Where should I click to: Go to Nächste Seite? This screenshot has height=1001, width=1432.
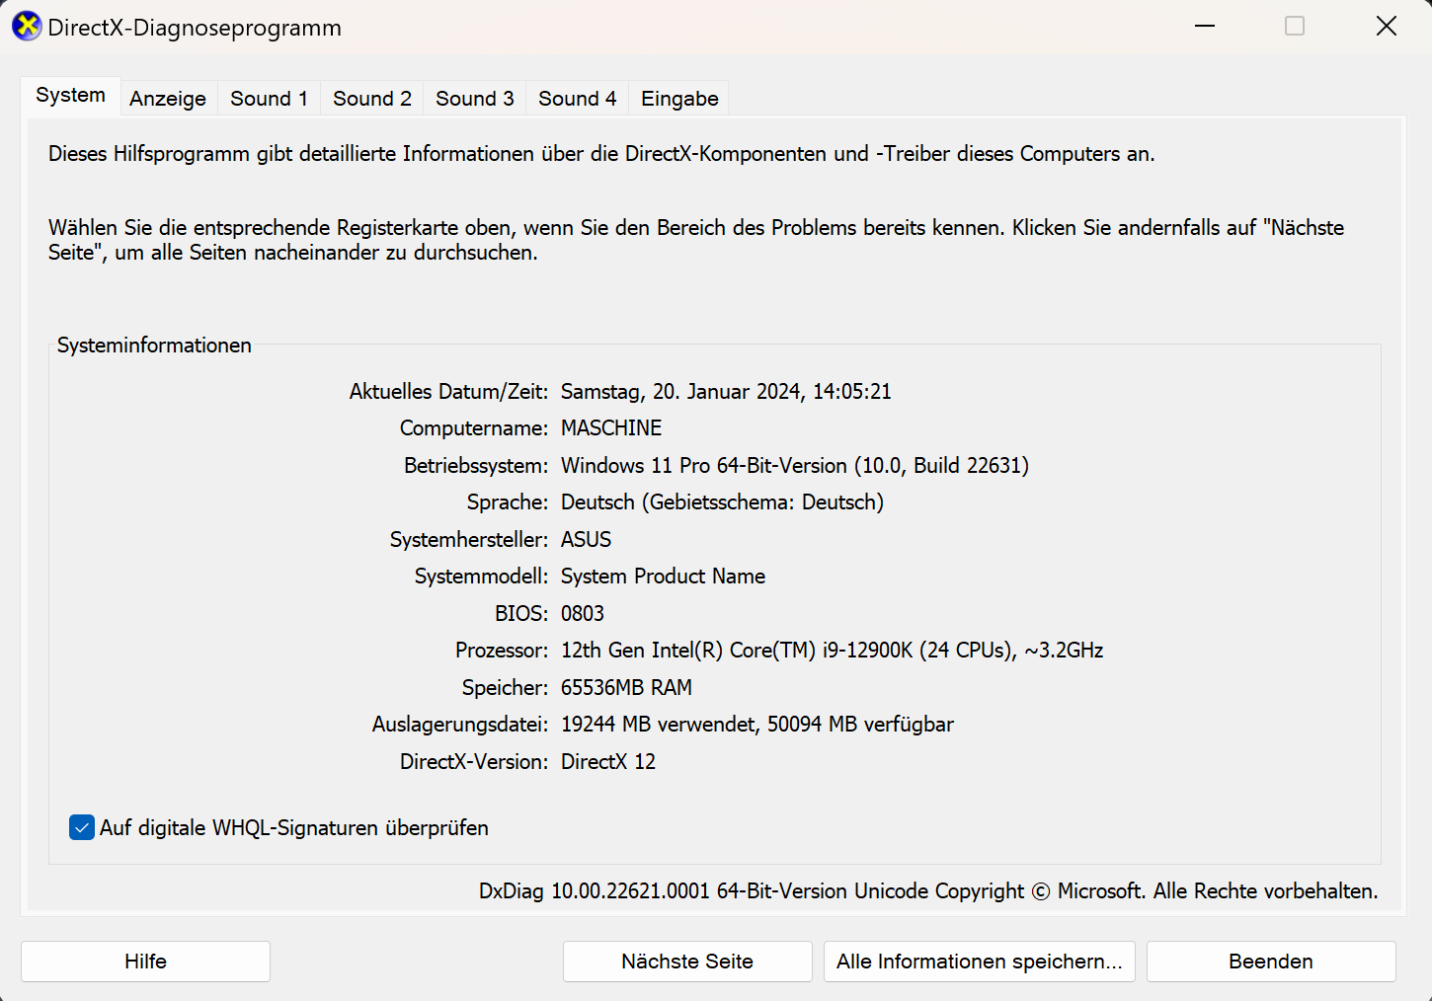pyautogui.click(x=687, y=962)
